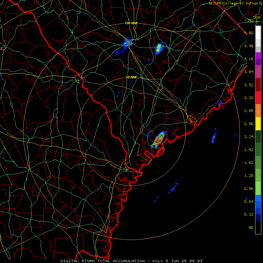
Task: Select the 3.52 legend value
Action: click(x=249, y=85)
